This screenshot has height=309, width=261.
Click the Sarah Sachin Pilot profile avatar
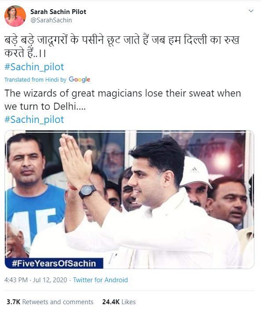tap(15, 16)
